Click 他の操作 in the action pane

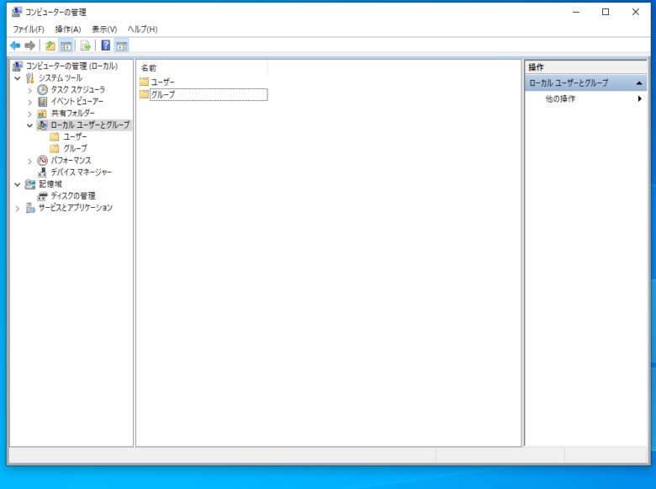[x=560, y=98]
